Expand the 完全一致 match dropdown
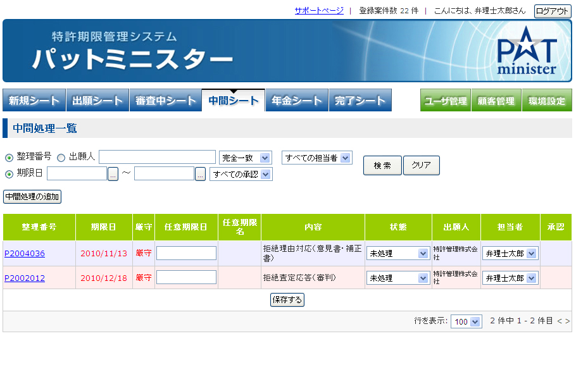Image resolution: width=576 pixels, height=367 pixels. pos(246,158)
